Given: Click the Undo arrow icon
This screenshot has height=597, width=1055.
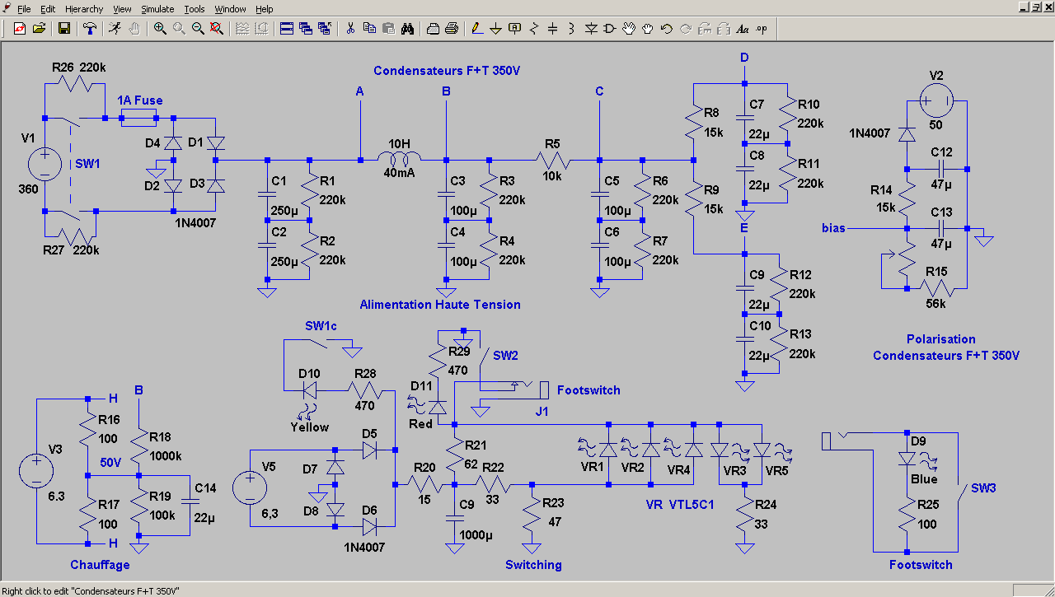Looking at the screenshot, I should (667, 28).
